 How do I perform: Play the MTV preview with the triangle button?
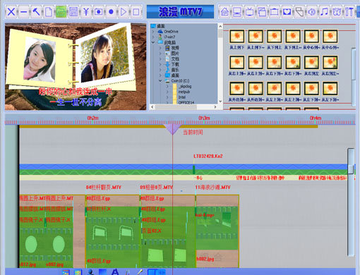click(x=124, y=11)
